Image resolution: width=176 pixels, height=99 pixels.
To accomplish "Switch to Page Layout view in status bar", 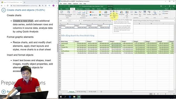I will [154, 94].
